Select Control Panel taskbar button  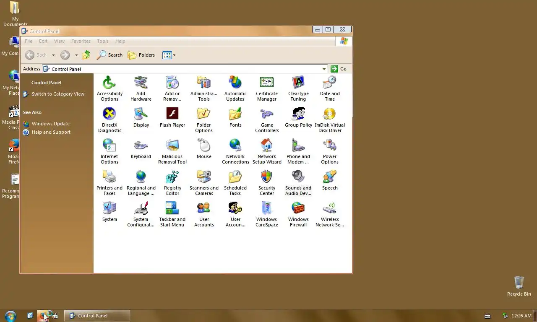[97, 316]
